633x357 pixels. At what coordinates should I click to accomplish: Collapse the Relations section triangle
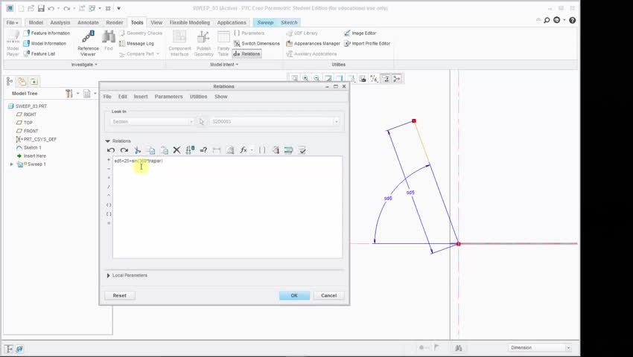[x=107, y=141]
